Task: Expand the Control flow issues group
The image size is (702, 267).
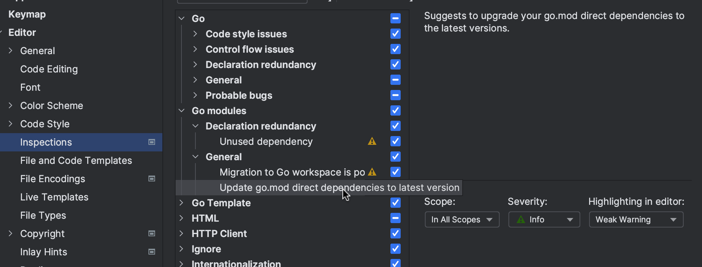Action: pyautogui.click(x=195, y=49)
